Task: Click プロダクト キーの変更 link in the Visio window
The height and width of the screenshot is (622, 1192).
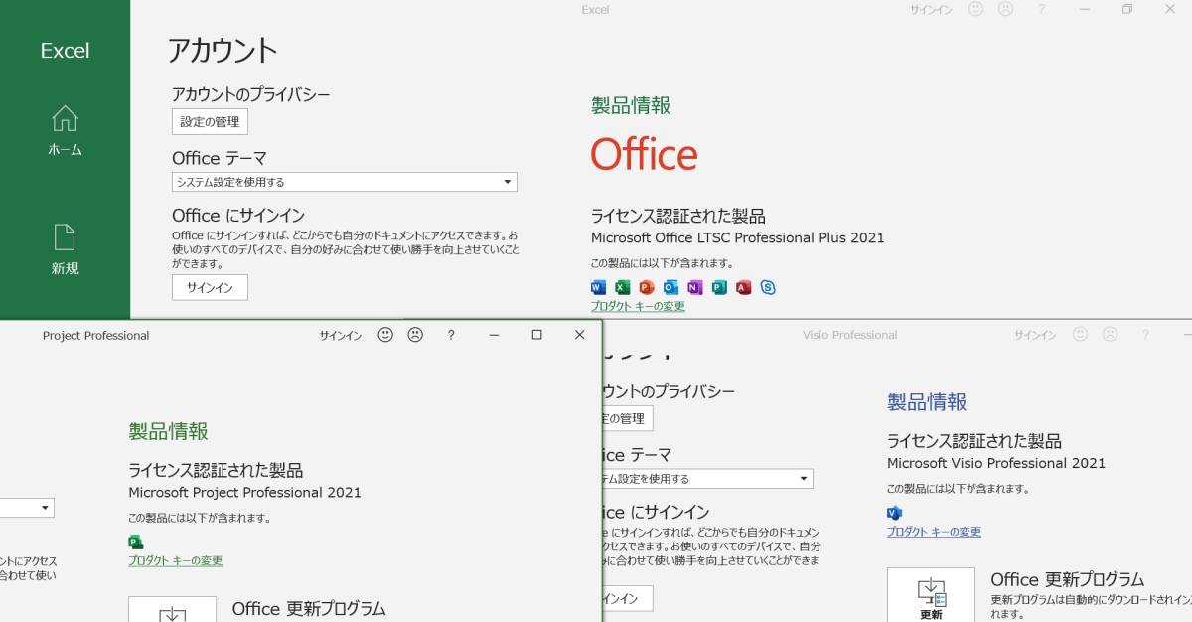Action: pos(934,532)
